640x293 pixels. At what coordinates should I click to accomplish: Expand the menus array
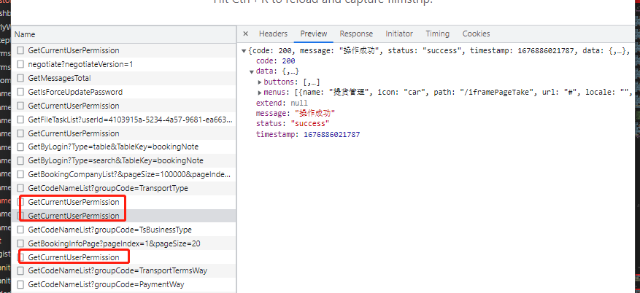260,93
